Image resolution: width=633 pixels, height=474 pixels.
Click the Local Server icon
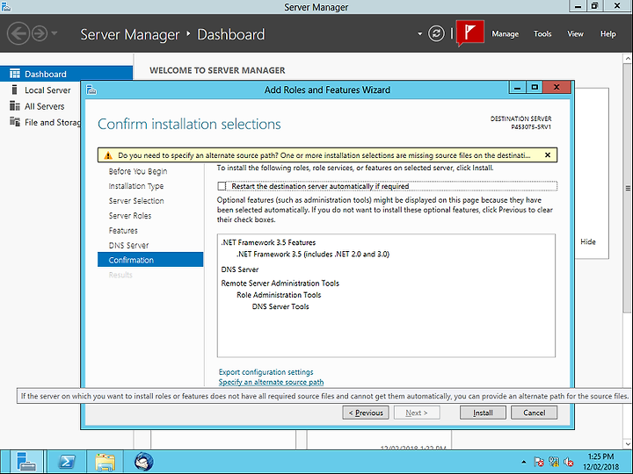(15, 90)
